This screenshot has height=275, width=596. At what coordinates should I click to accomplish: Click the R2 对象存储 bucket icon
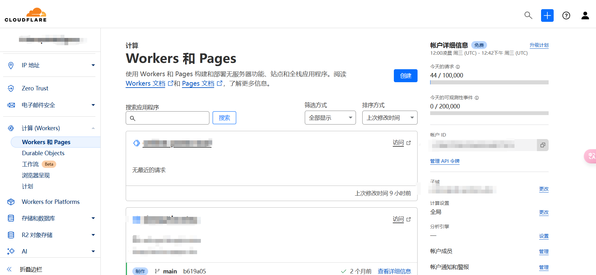click(x=11, y=235)
